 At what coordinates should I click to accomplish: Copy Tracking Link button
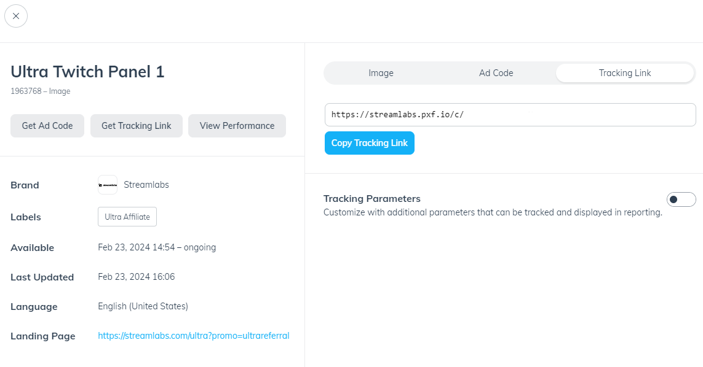(x=370, y=143)
